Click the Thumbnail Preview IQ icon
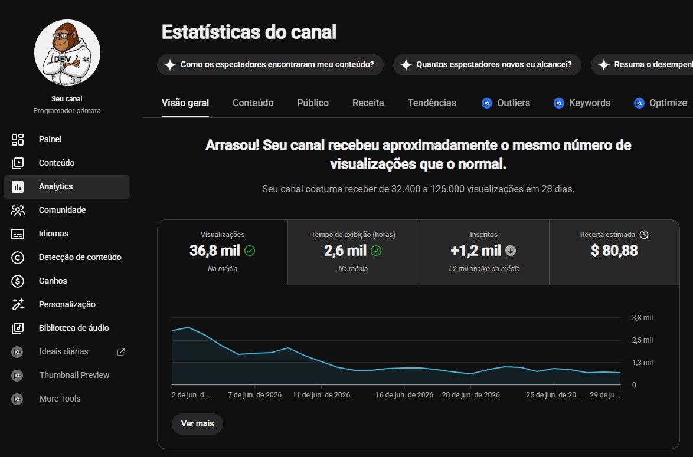Viewport: 693px width, 457px height. point(17,375)
